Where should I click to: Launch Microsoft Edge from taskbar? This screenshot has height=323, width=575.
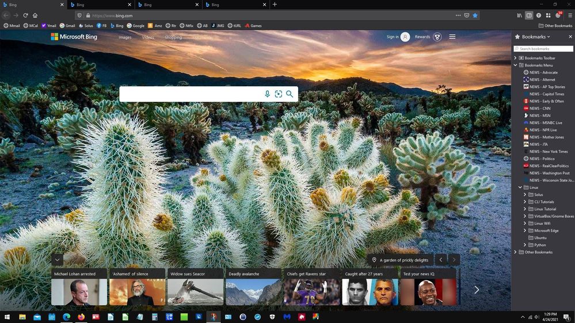66,317
